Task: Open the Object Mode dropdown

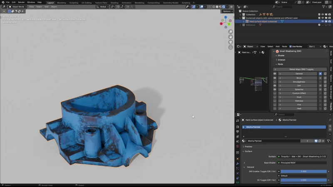Action: (x=17, y=7)
